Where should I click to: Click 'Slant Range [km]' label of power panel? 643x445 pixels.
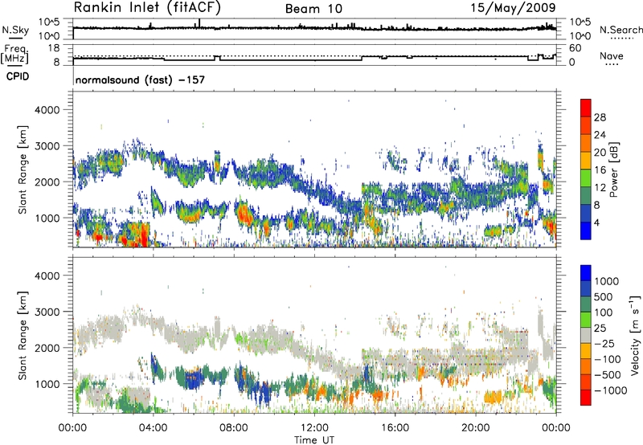(x=23, y=169)
